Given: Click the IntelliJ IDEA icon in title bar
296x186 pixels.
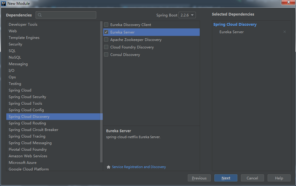Looking at the screenshot, I should pyautogui.click(x=3, y=3).
